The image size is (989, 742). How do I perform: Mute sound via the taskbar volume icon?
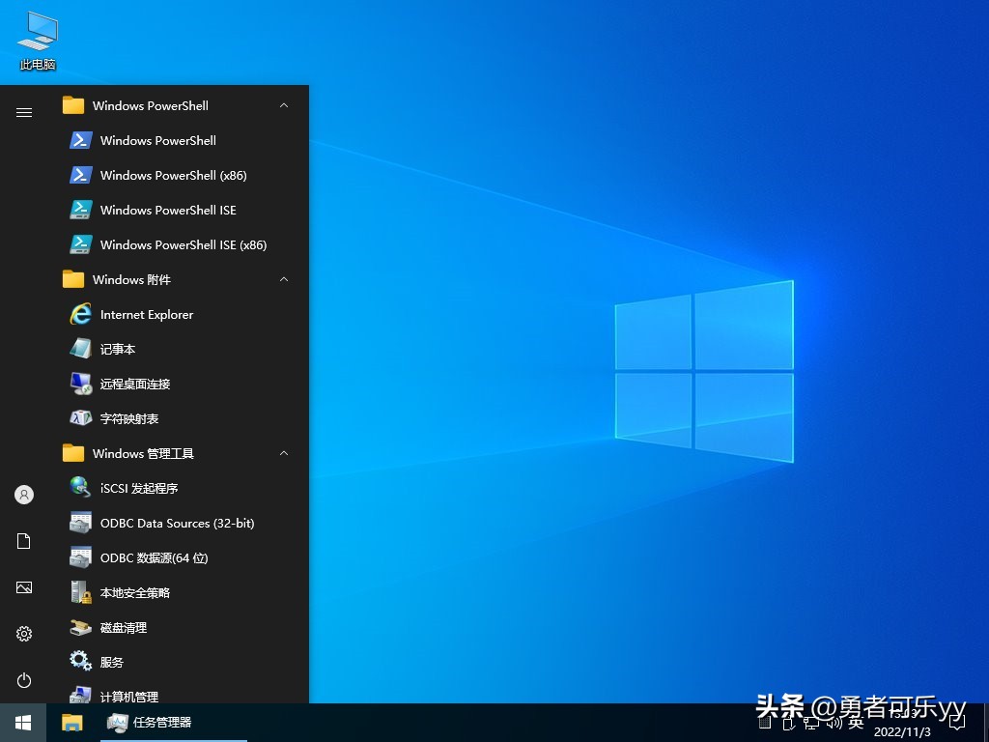coord(833,723)
